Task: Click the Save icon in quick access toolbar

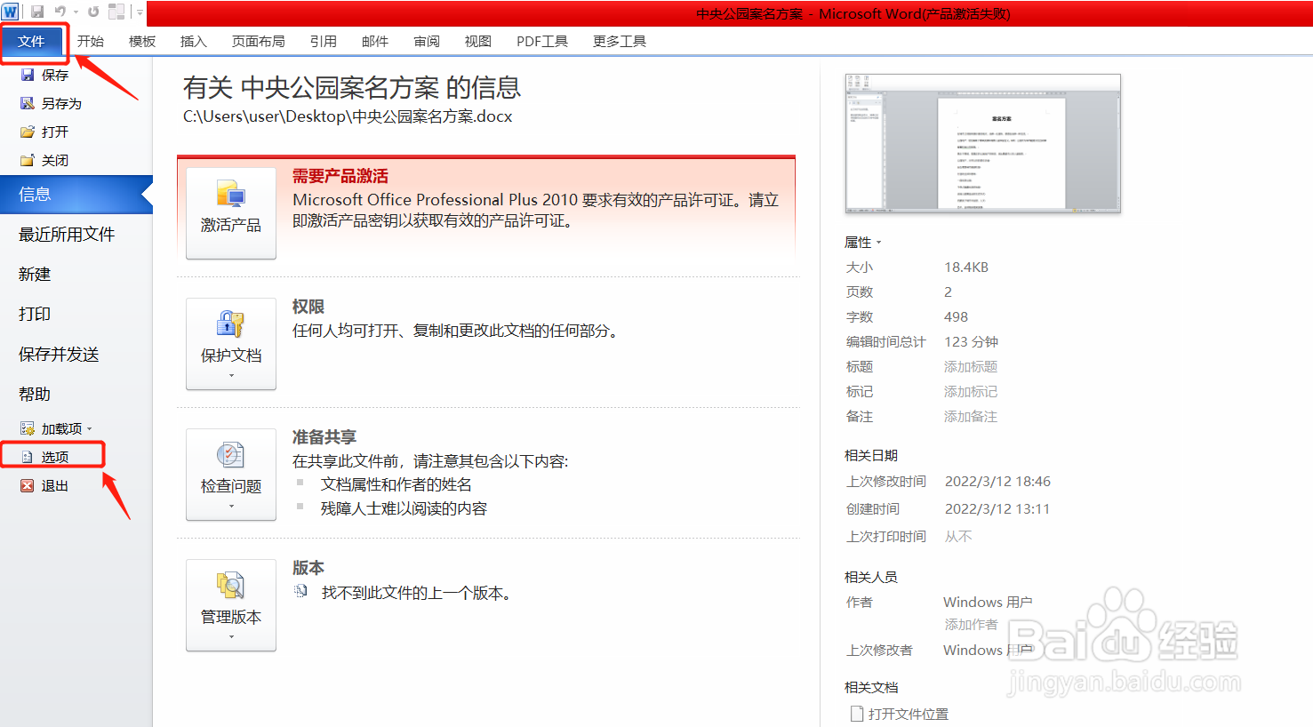Action: (x=37, y=12)
